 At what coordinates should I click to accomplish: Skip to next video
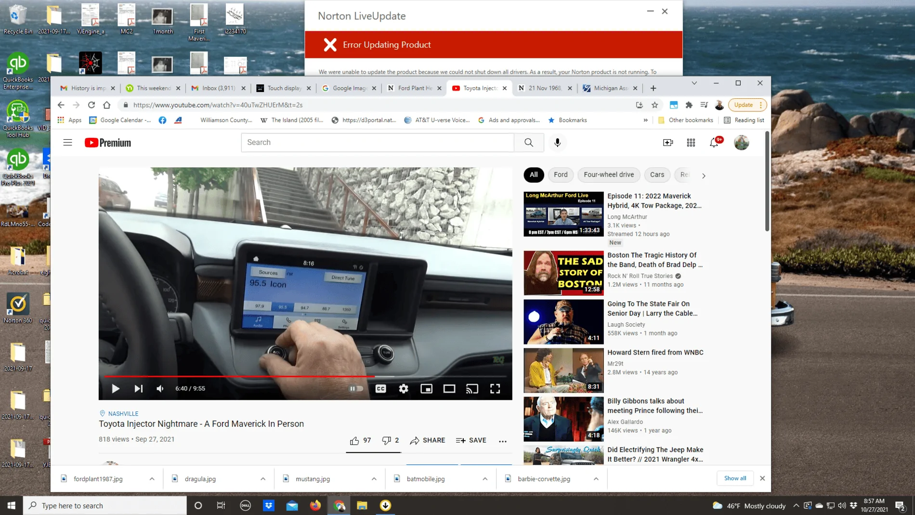point(139,388)
